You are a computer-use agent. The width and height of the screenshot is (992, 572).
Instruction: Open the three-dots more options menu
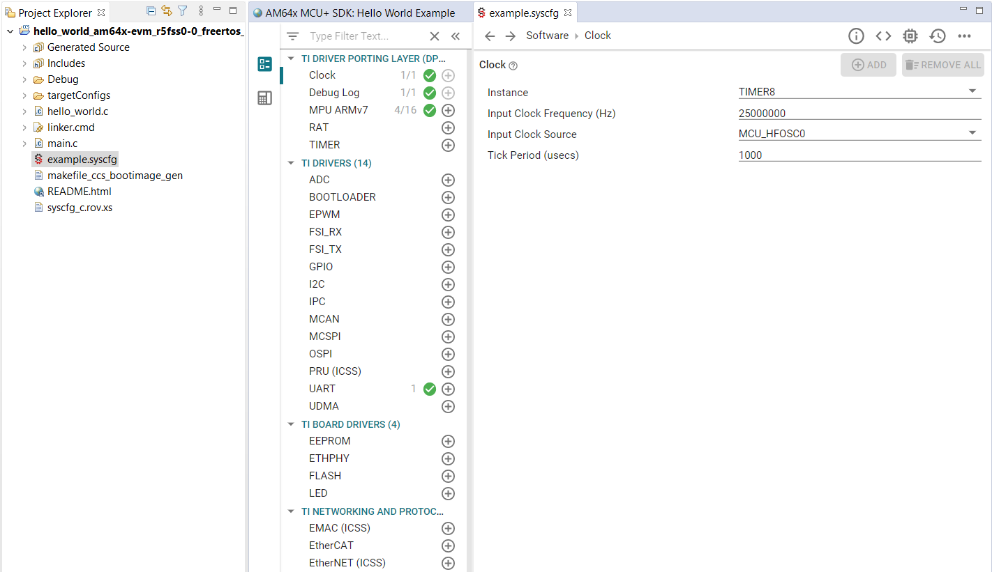point(964,36)
